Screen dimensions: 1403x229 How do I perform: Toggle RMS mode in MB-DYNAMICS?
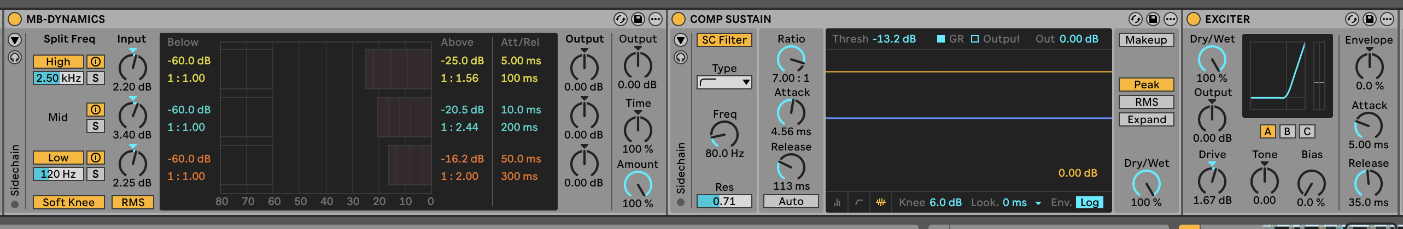point(133,202)
